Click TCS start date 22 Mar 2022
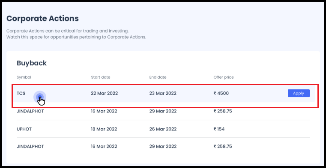The width and height of the screenshot is (326, 168). pos(105,93)
